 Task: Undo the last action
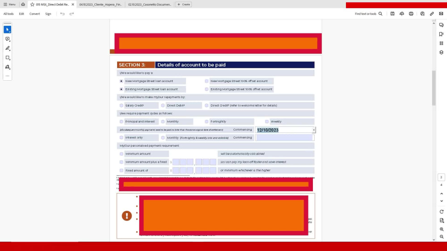point(63,14)
